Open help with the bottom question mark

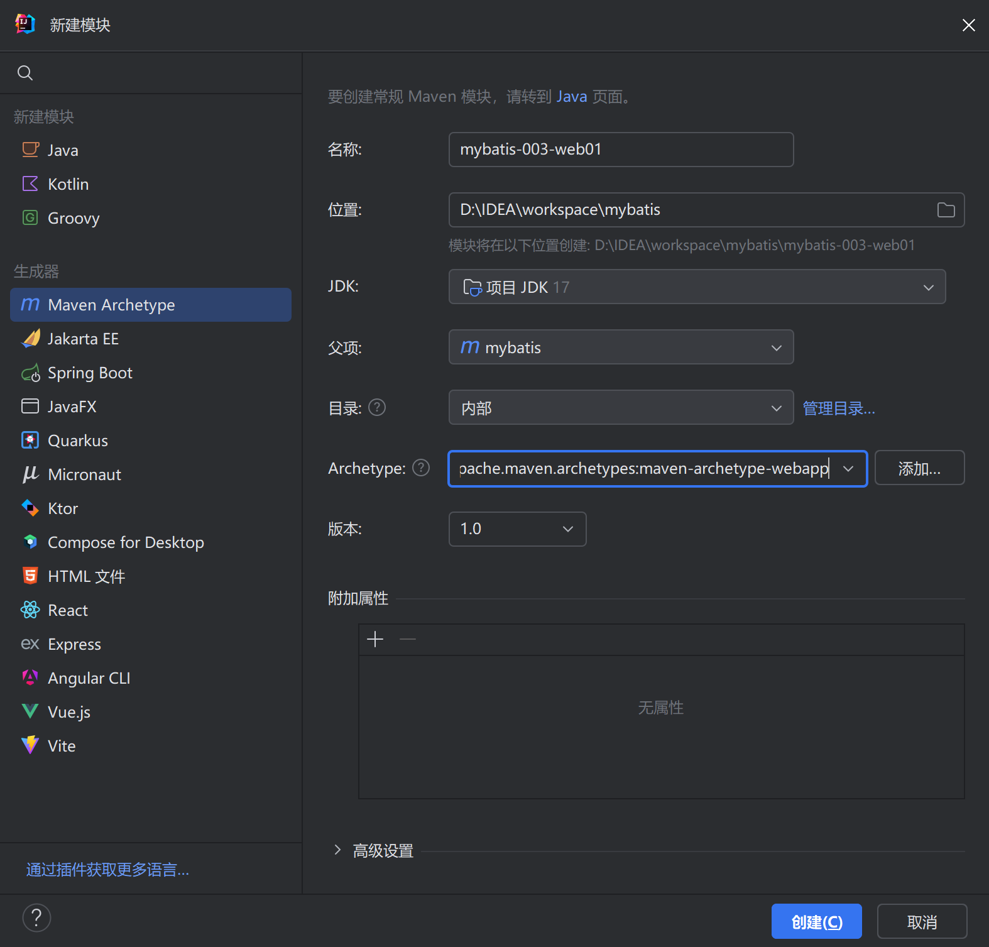(x=36, y=917)
